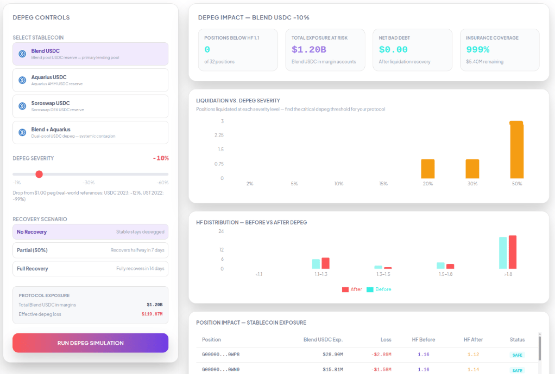Click the cyan Before bar for 1.5–1.8
Viewport: 555px width, 374px height.
pos(440,266)
